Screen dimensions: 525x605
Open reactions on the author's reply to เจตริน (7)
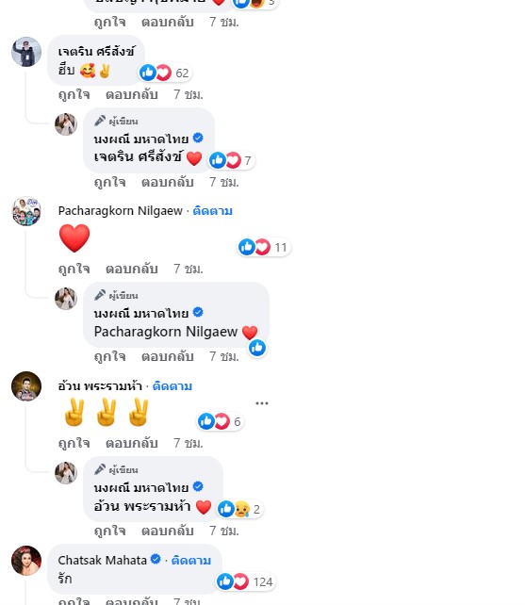point(232,160)
